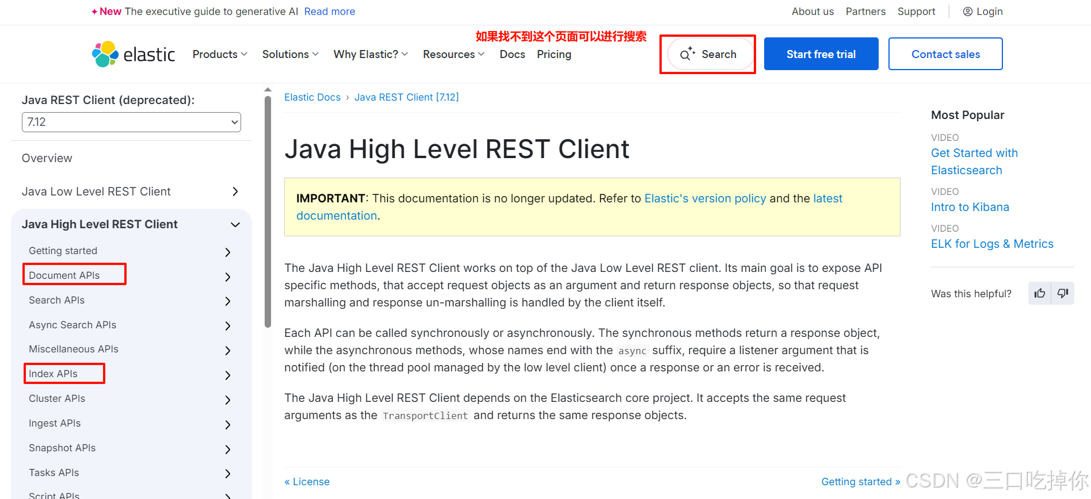Click the thumbs down feedback icon
The image size is (1091, 499).
(1063, 294)
